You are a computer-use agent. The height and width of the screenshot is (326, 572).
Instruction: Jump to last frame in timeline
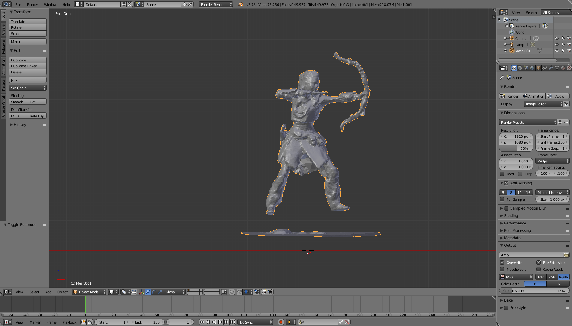point(233,322)
